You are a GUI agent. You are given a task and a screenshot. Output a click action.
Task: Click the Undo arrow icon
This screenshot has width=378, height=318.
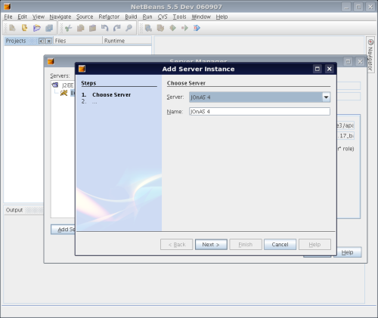(104, 28)
